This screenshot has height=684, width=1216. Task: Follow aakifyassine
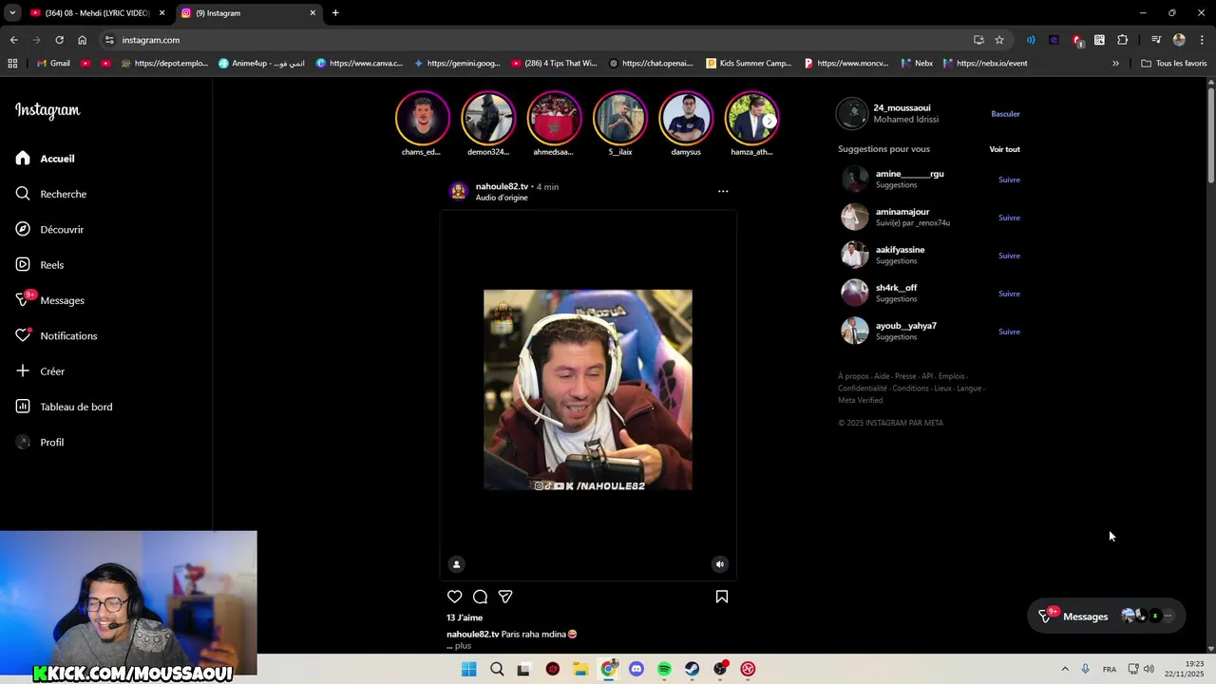tap(1009, 256)
